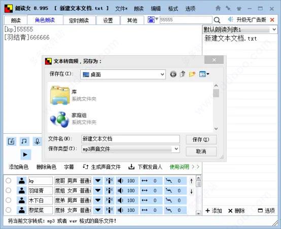This screenshot has height=229, width=281.
Task: Click the 保存(S) button
Action: [x=201, y=139]
